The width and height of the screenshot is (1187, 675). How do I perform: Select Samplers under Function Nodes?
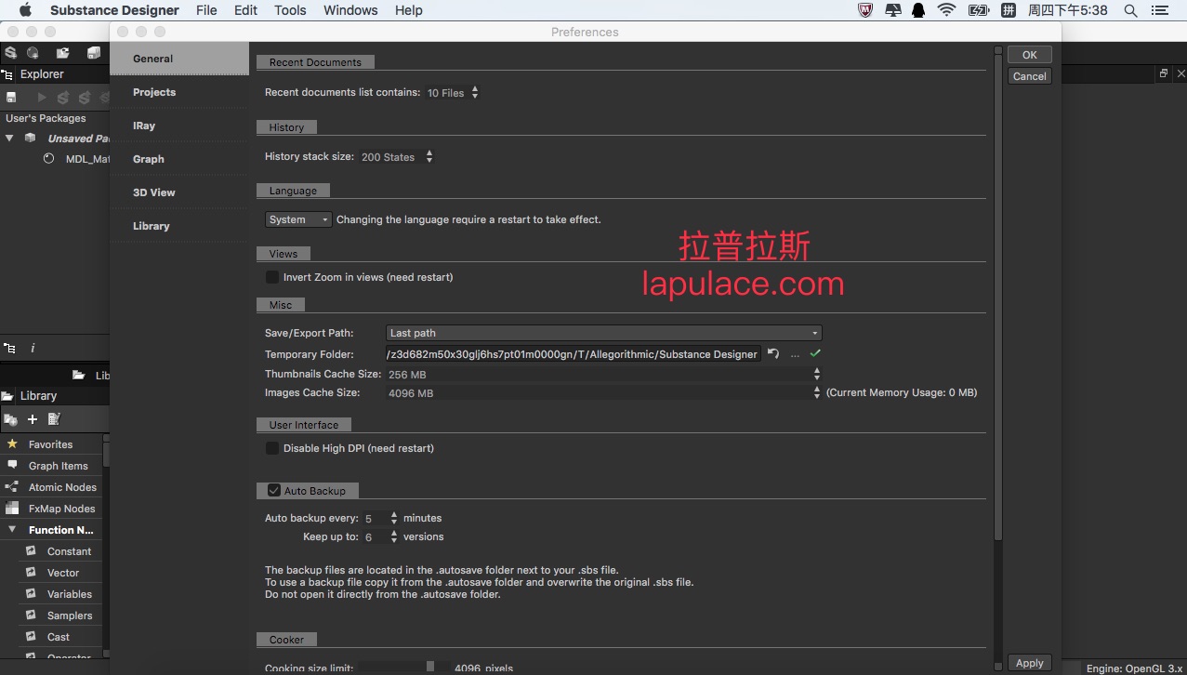pyautogui.click(x=70, y=615)
